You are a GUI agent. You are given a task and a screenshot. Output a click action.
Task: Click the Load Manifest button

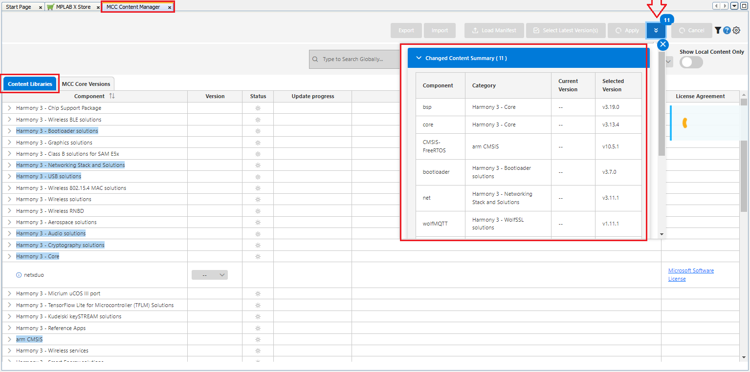pos(494,30)
